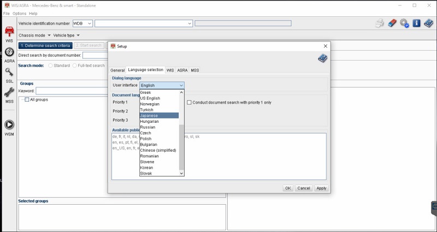Choose Bulgarian in language list
The width and height of the screenshot is (437, 232).
[159, 145]
